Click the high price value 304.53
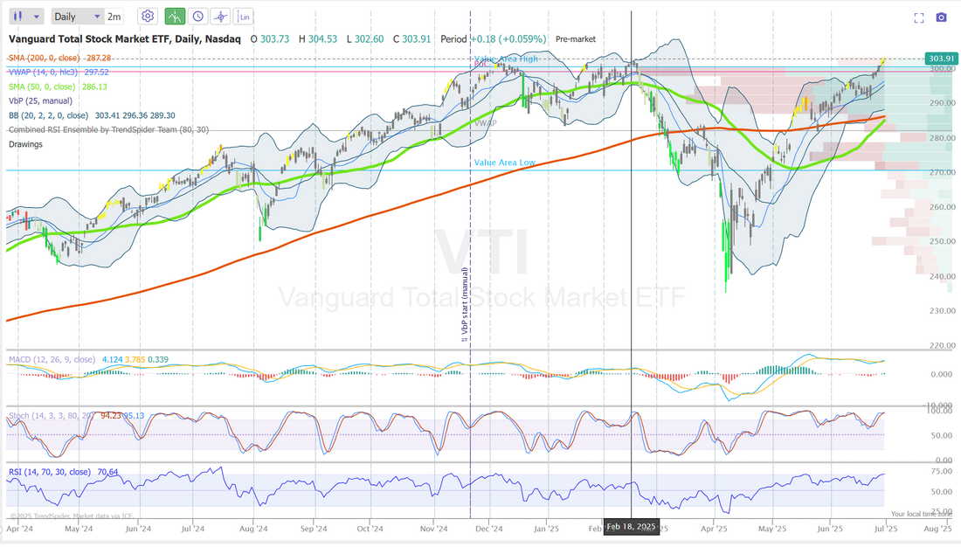This screenshot has height=547, width=961. 322,38
